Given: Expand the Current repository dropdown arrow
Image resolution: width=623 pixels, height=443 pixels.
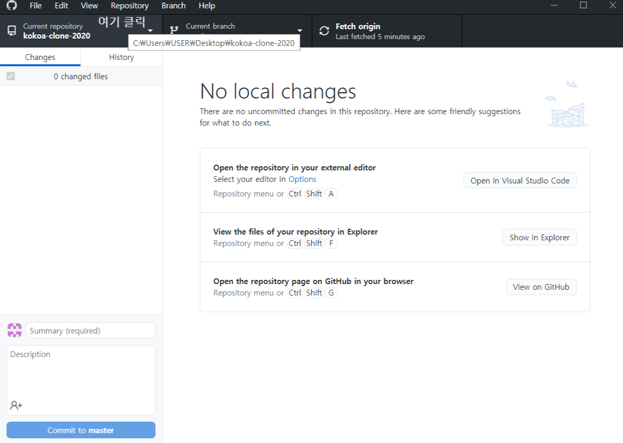Looking at the screenshot, I should [150, 31].
